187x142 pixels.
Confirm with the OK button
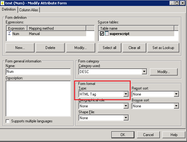tap(123, 135)
